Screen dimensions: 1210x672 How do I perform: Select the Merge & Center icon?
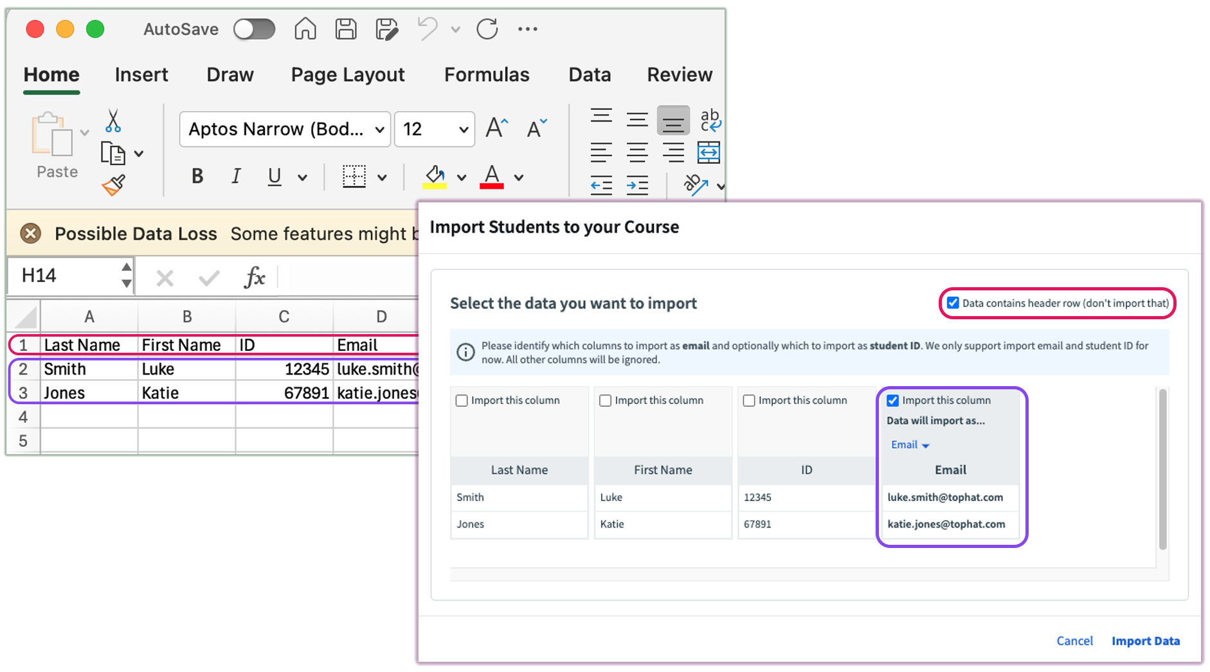tap(710, 153)
